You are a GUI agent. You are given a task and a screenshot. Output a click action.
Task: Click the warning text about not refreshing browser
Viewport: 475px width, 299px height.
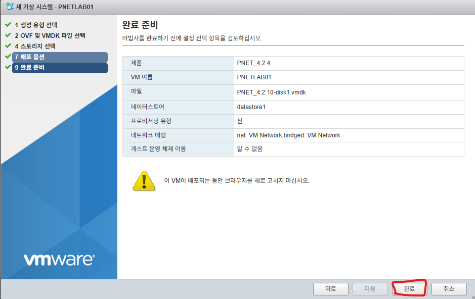click(237, 181)
